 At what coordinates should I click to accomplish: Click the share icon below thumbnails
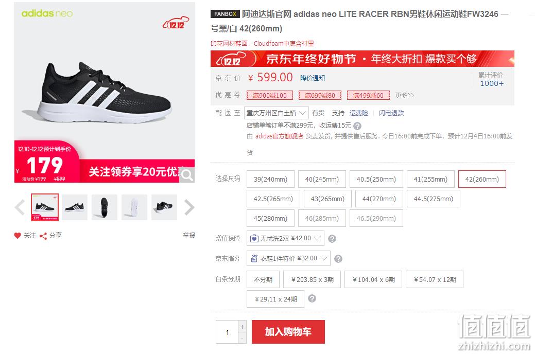click(x=43, y=236)
